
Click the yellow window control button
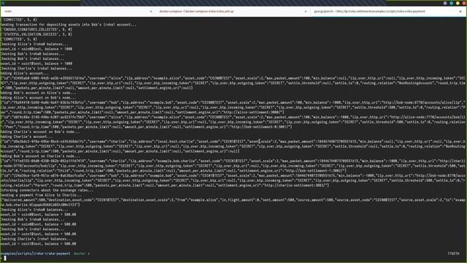click(458, 3)
